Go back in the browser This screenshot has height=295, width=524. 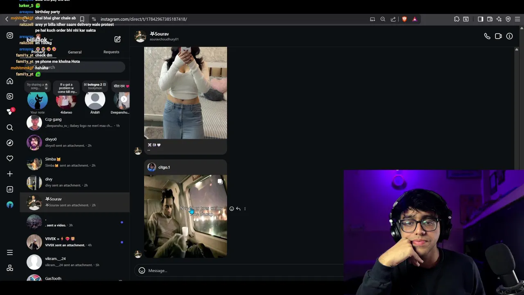[x=7, y=19]
